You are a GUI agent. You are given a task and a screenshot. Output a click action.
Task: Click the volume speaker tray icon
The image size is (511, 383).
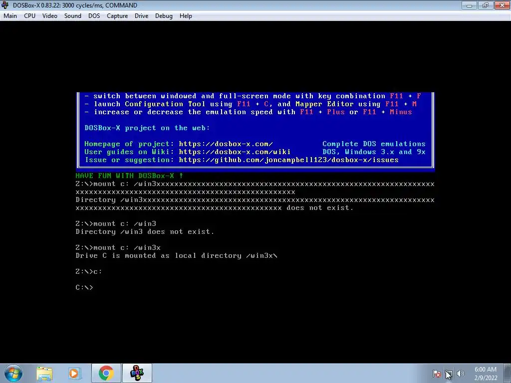(x=460, y=374)
